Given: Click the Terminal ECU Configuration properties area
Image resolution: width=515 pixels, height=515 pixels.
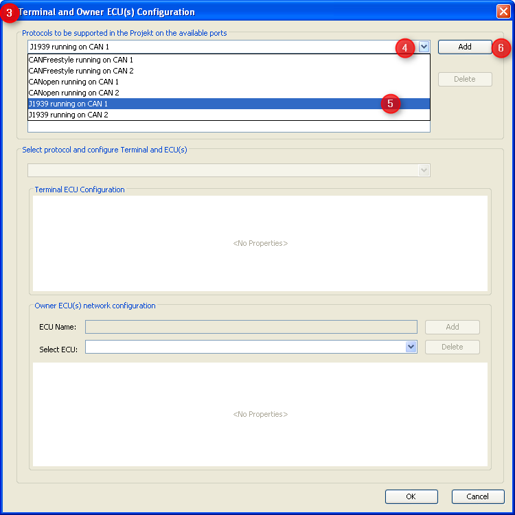Looking at the screenshot, I should (260, 243).
